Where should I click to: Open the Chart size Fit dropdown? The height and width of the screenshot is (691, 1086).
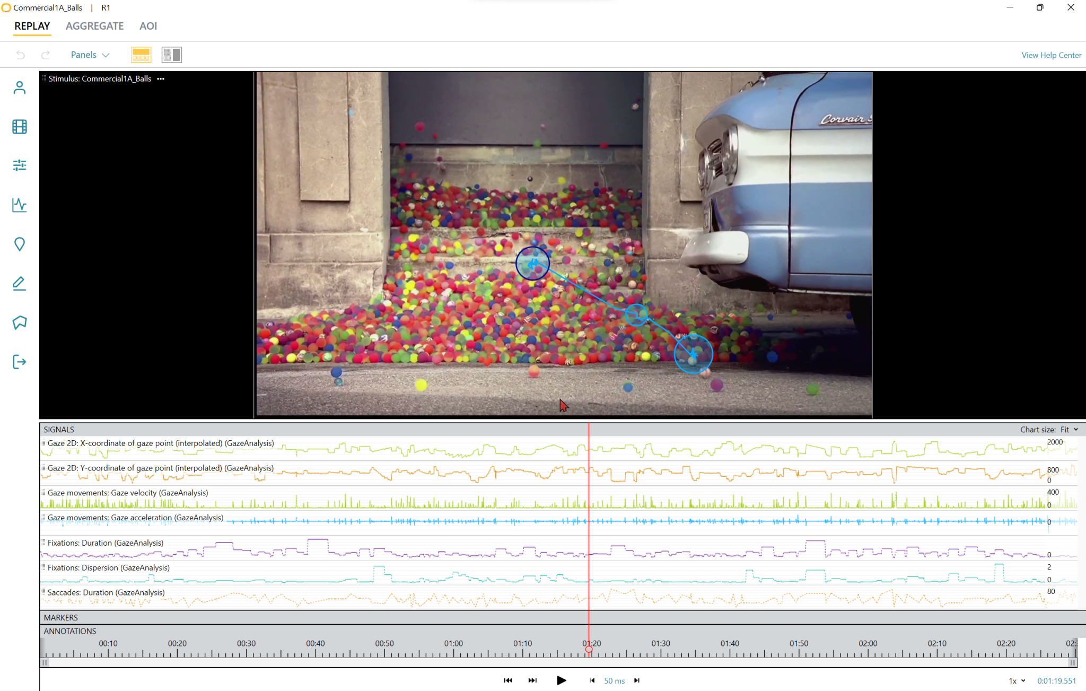(x=1070, y=430)
